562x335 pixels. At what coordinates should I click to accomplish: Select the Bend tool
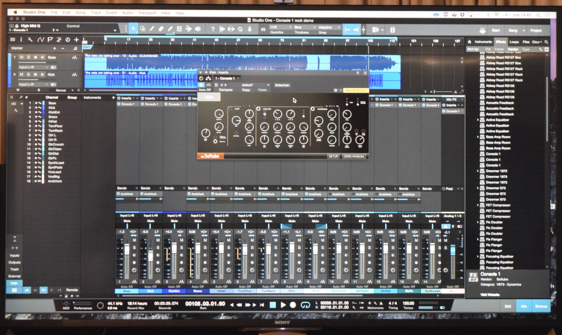pyautogui.click(x=189, y=29)
